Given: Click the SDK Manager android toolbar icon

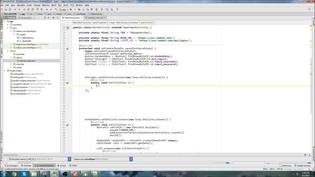Looking at the screenshot, I should pos(112,9).
